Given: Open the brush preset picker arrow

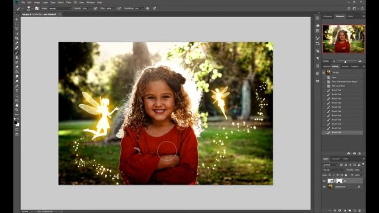Looking at the screenshot, I should [x=32, y=8].
